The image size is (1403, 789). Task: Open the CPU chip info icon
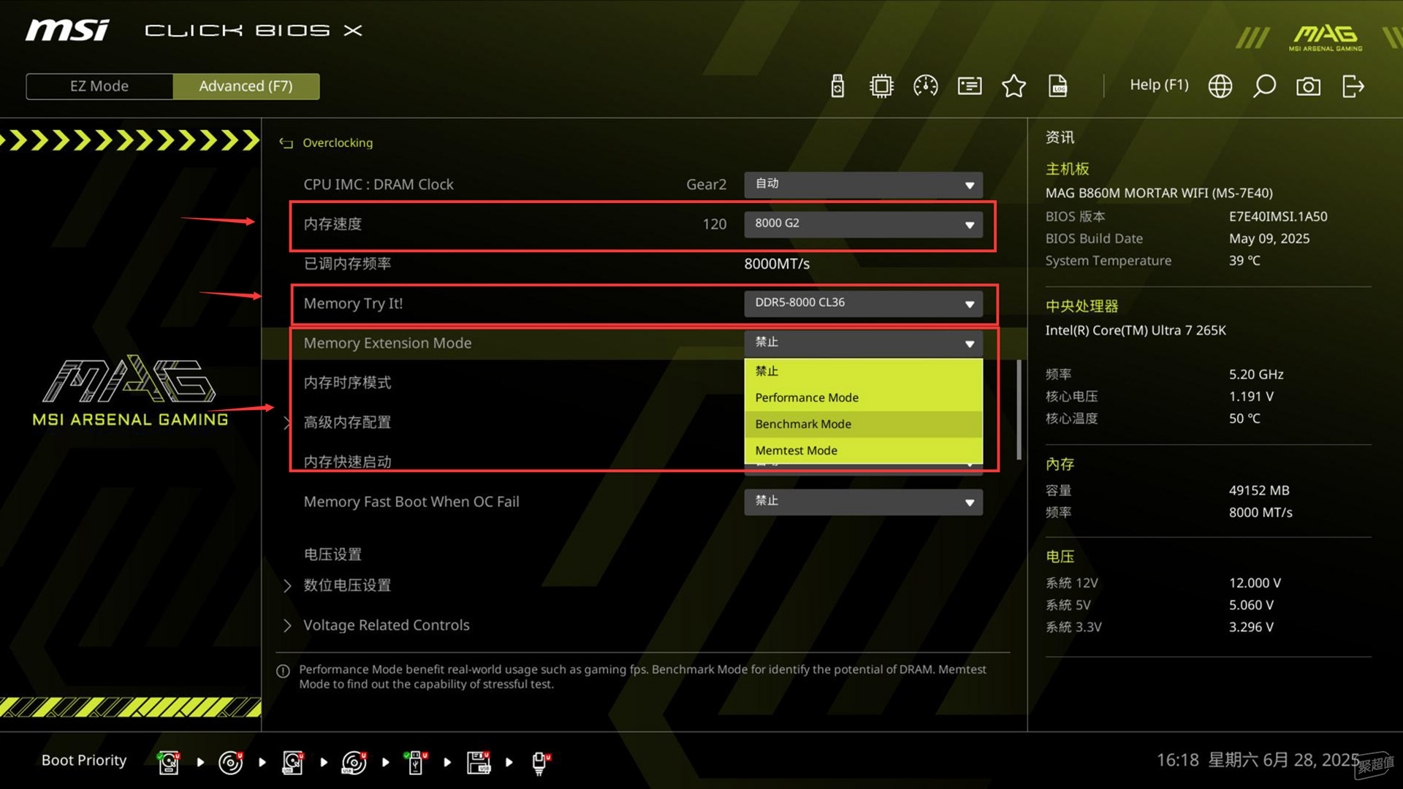[881, 86]
